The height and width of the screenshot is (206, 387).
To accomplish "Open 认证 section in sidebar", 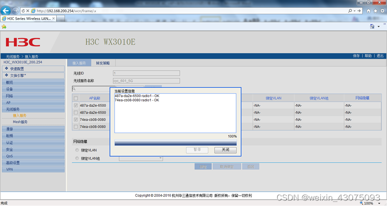I will pos(33,143).
